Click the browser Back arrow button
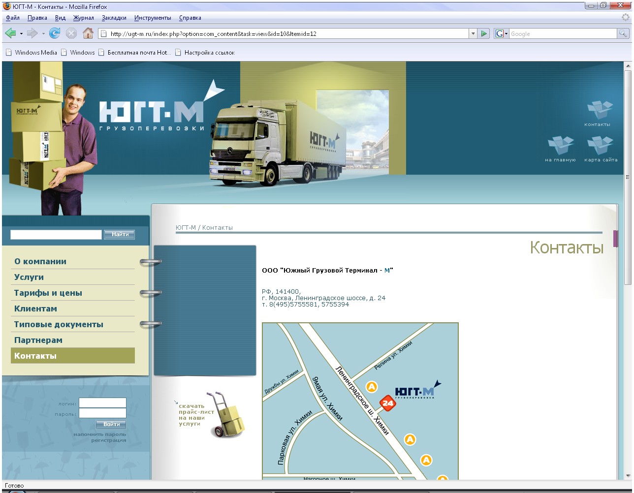The width and height of the screenshot is (634, 493). pyautogui.click(x=10, y=33)
